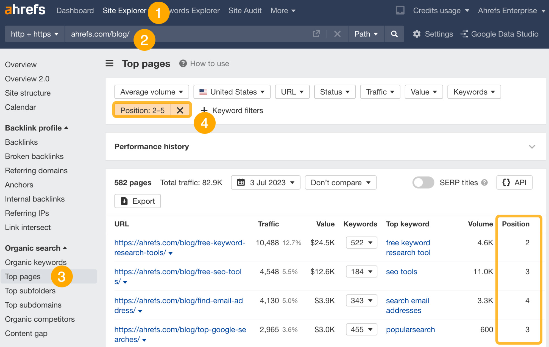Remove the Position 2–5 filter
The image size is (549, 347).
click(180, 111)
